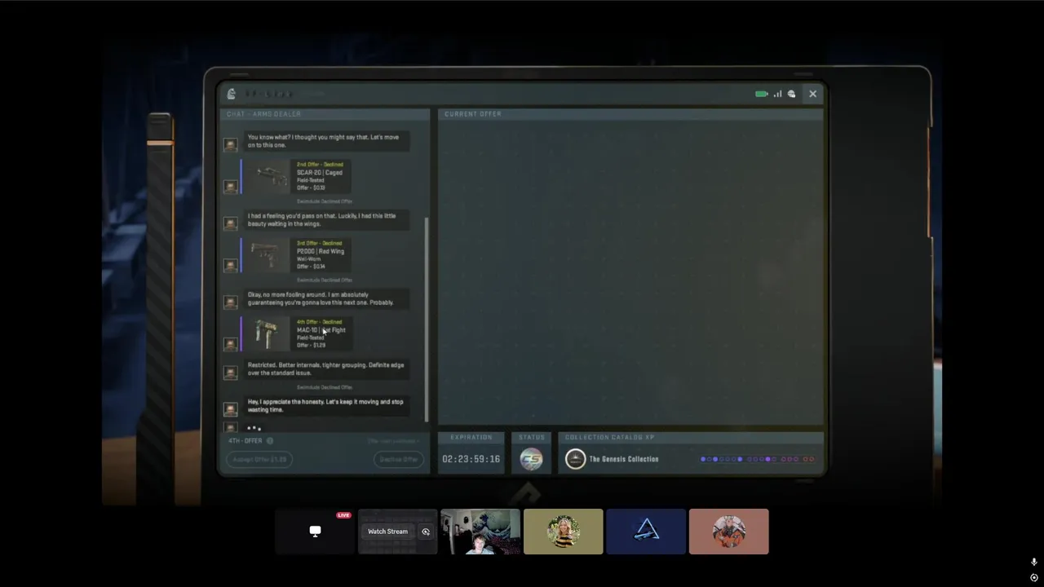Click dealer avatar beside 'Hey, I appreciate' message
The height and width of the screenshot is (587, 1044).
point(231,408)
